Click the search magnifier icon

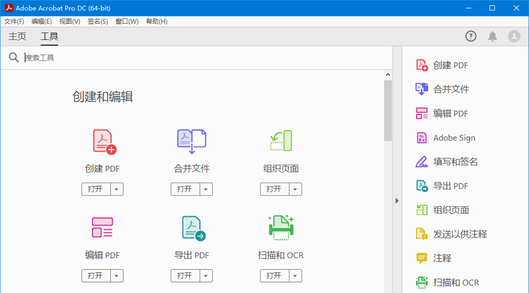[14, 58]
